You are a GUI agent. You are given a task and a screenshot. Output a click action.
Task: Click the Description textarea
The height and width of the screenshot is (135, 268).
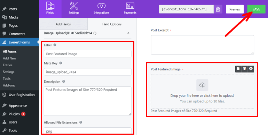[87, 101]
